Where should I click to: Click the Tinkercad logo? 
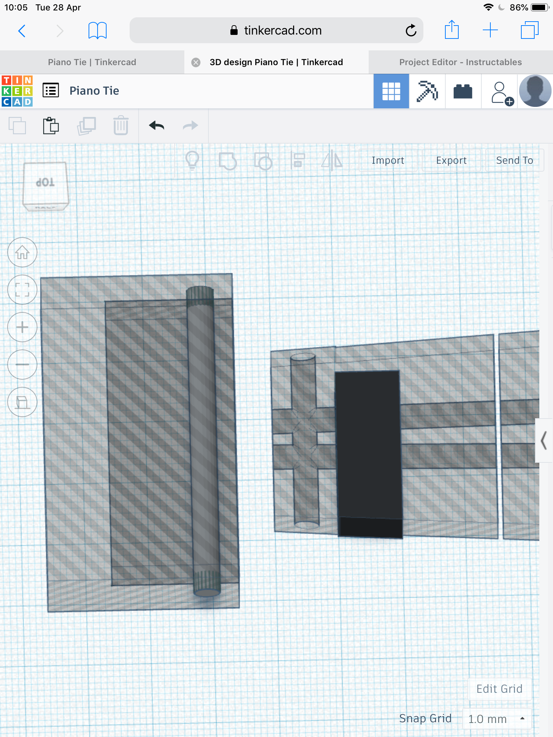[17, 91]
